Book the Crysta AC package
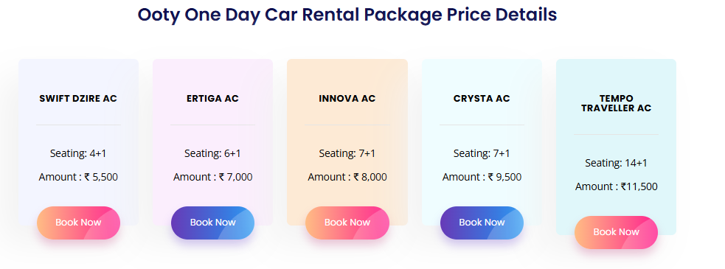This screenshot has height=269, width=725. pyautogui.click(x=482, y=223)
